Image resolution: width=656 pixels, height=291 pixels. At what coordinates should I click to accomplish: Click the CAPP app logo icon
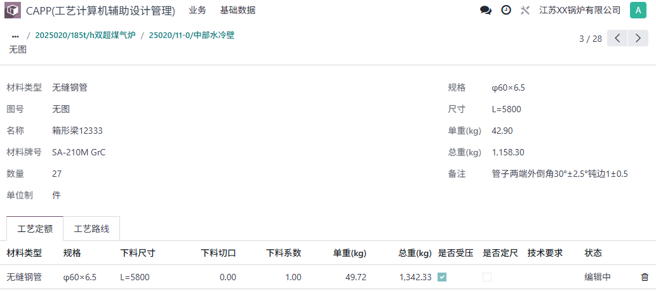click(x=12, y=10)
